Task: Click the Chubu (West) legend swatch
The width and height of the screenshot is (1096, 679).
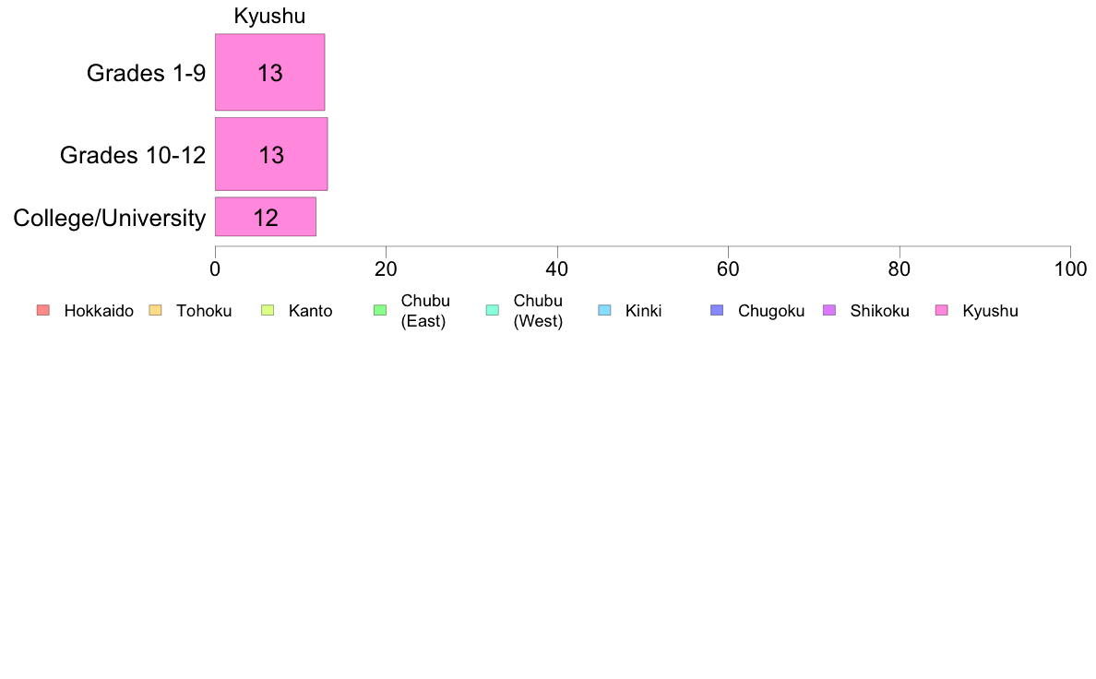Action: pos(492,310)
